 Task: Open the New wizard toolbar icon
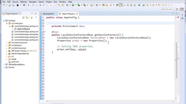click(4, 5)
